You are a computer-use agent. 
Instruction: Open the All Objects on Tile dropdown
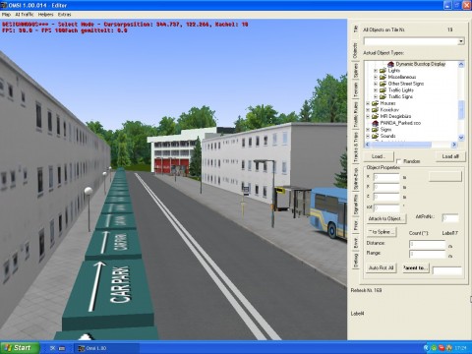(x=461, y=41)
